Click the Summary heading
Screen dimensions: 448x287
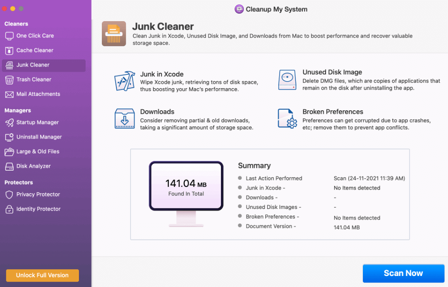pos(254,166)
